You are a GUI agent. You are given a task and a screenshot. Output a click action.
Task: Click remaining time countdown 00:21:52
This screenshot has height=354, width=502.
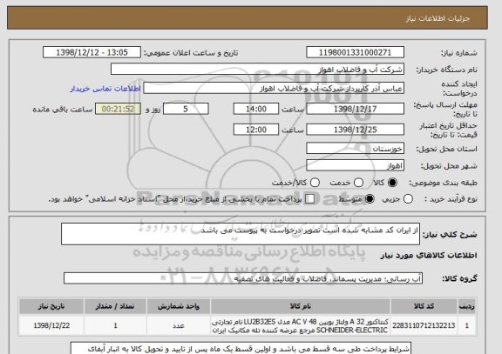118,109
